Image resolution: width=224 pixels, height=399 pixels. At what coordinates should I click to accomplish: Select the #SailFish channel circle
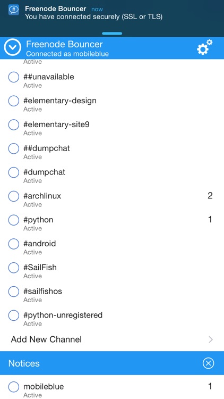click(x=14, y=268)
